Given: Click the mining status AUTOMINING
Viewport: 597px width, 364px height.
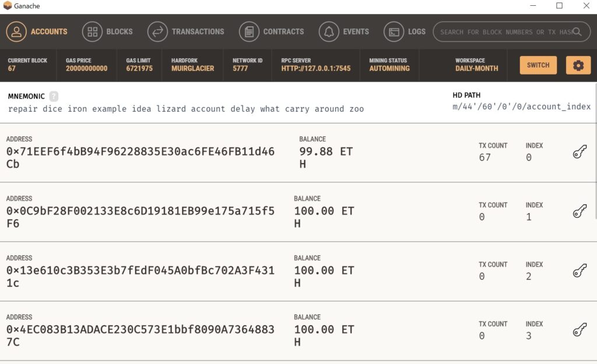Looking at the screenshot, I should point(389,69).
